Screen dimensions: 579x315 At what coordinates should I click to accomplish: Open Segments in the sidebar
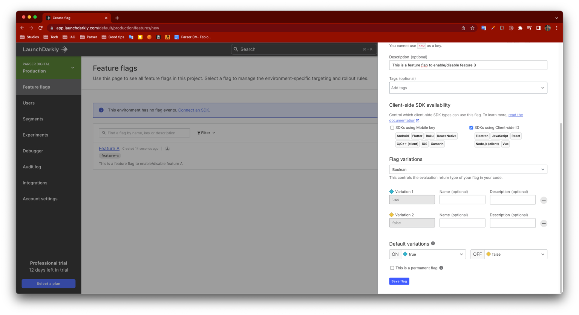(33, 119)
